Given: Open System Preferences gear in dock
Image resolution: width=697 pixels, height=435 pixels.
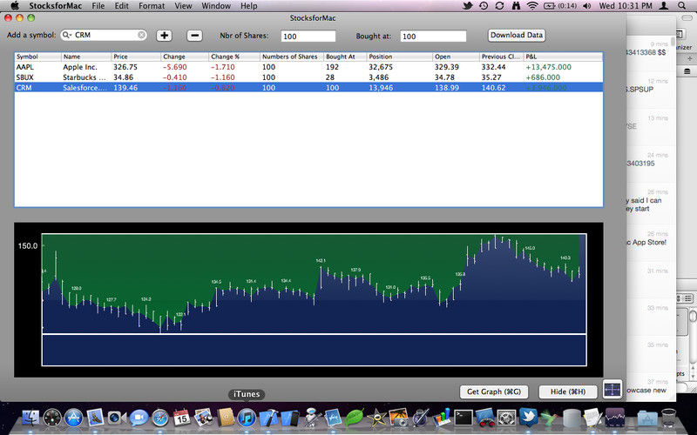Looking at the screenshot, I should [x=506, y=418].
